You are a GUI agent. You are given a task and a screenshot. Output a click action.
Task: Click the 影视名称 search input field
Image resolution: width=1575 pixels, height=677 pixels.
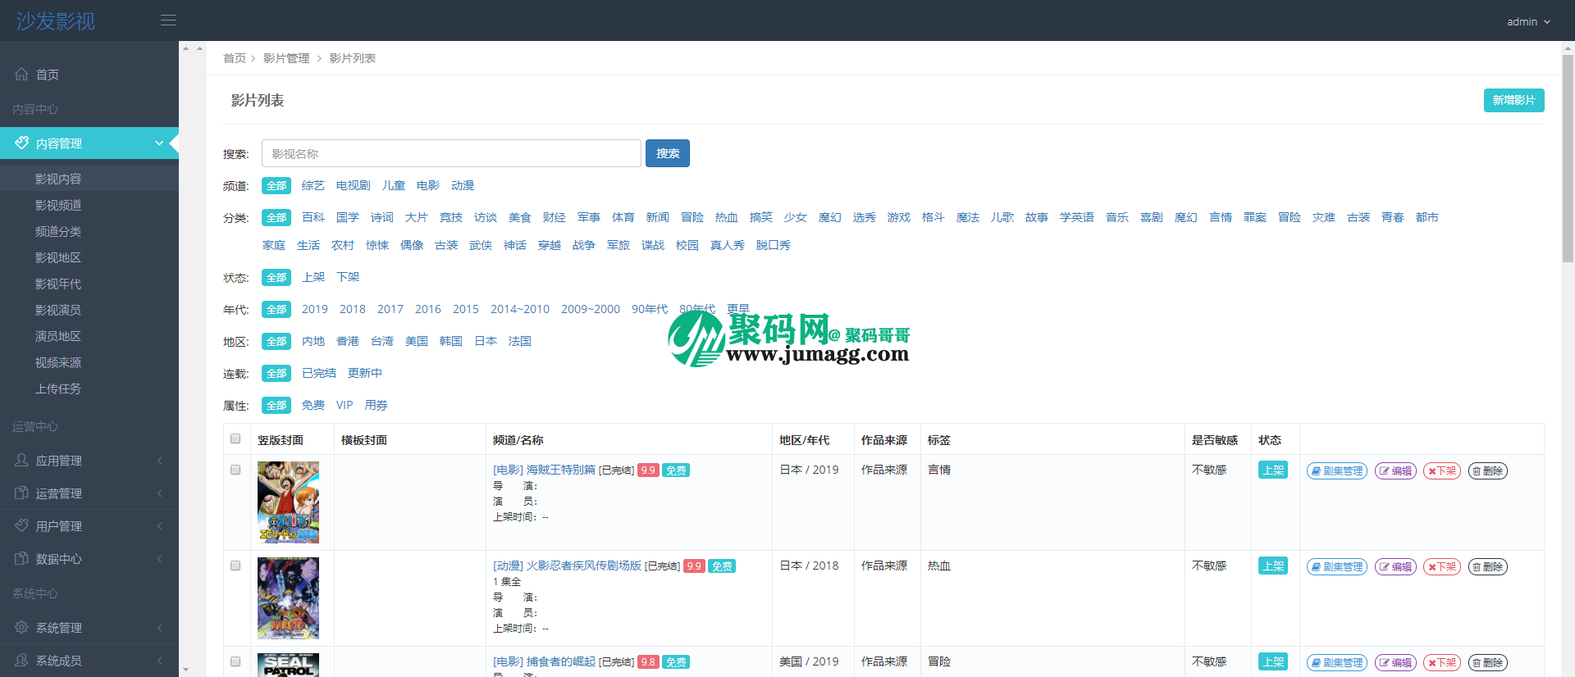[x=451, y=154]
